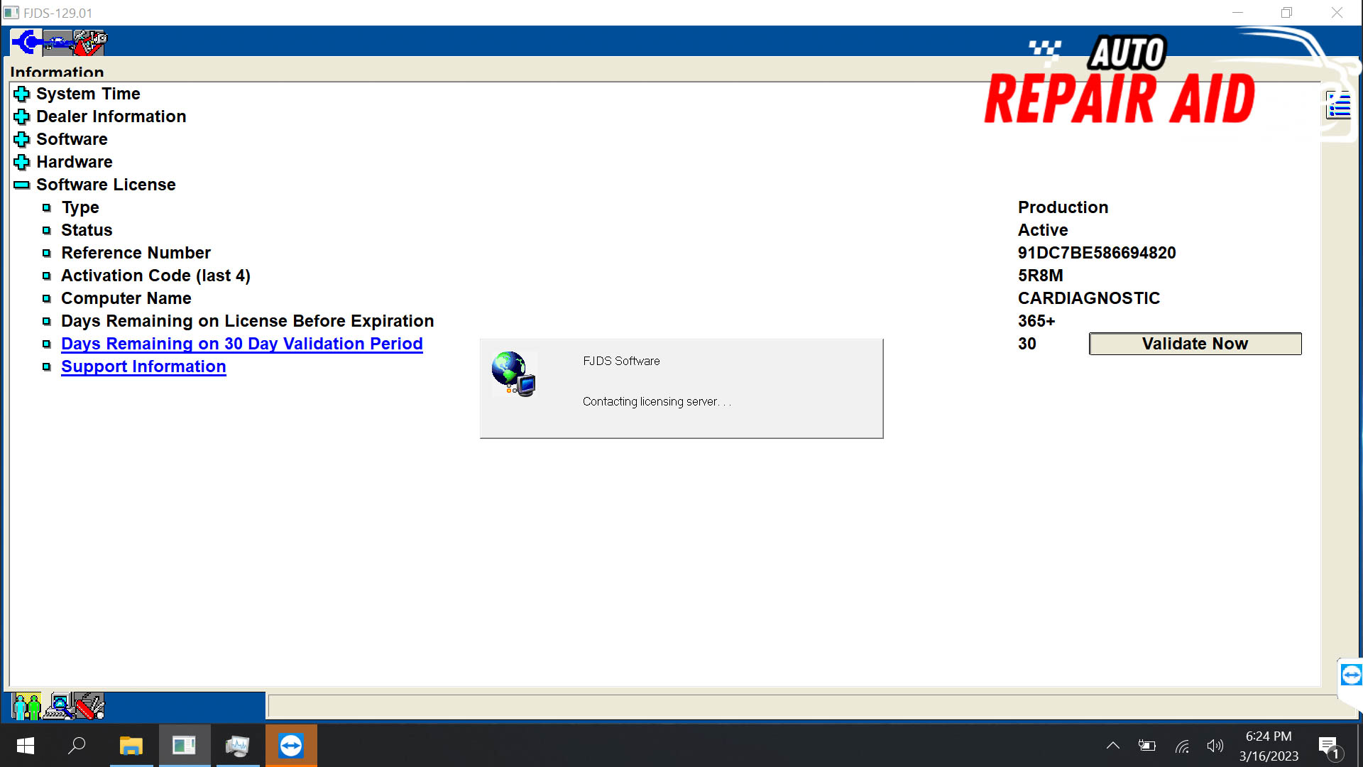Screen dimensions: 1363x767
Task: Open the blue connector system tab
Action: pos(26,43)
